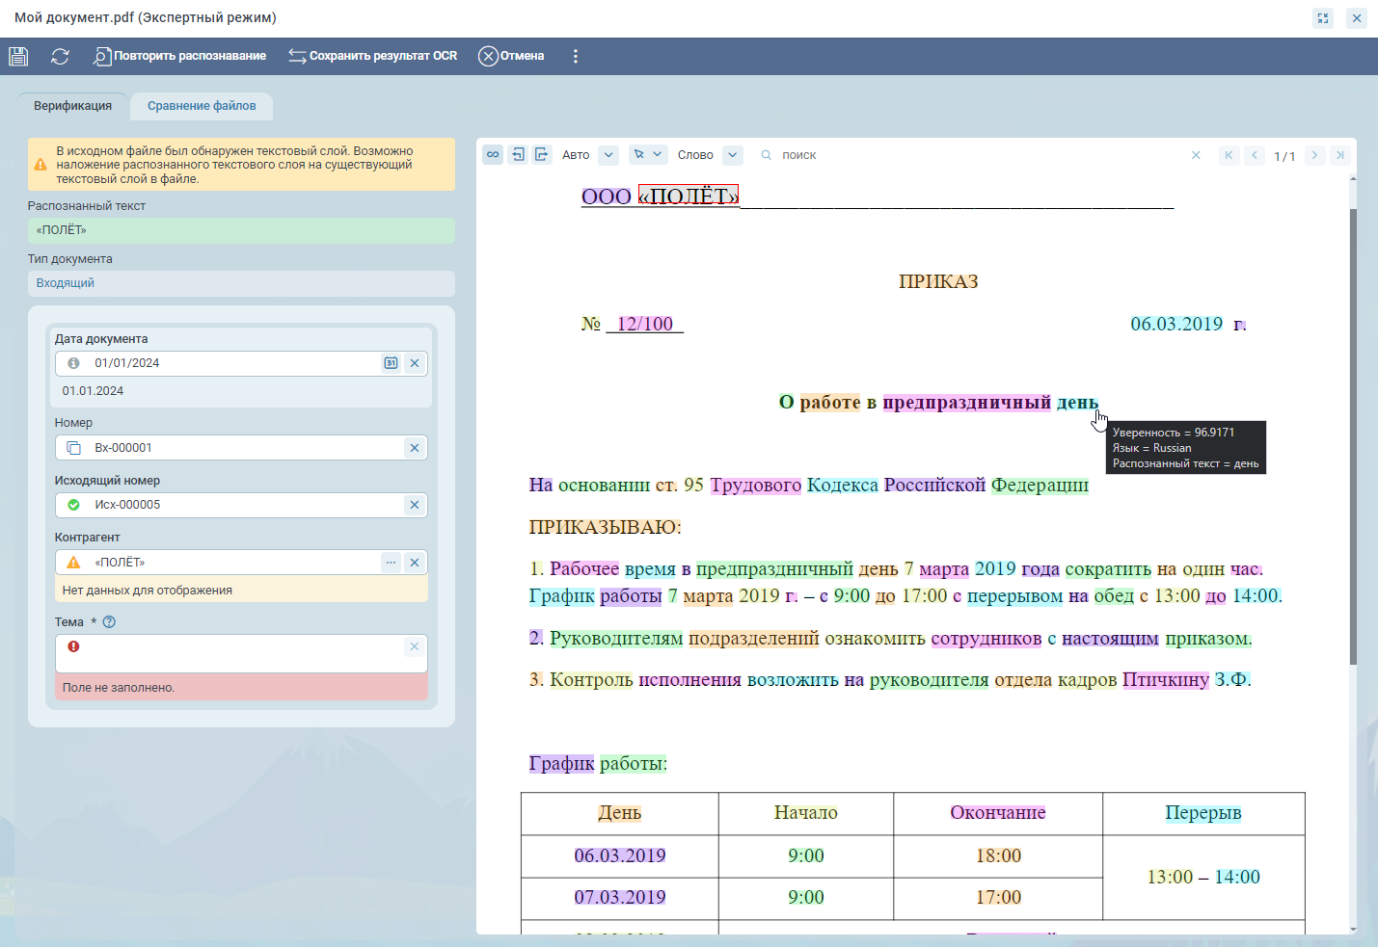Go to the last page in viewer
The height and width of the screenshot is (947, 1378).
coord(1339,155)
